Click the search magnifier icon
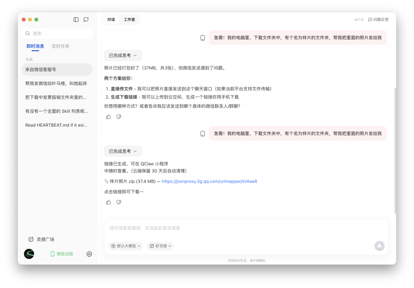This screenshot has width=414, height=288. pyautogui.click(x=28, y=33)
